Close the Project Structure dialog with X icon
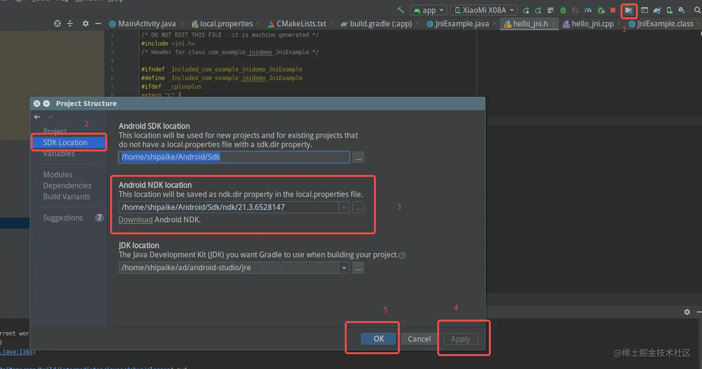This screenshot has height=369, width=702. [37, 104]
